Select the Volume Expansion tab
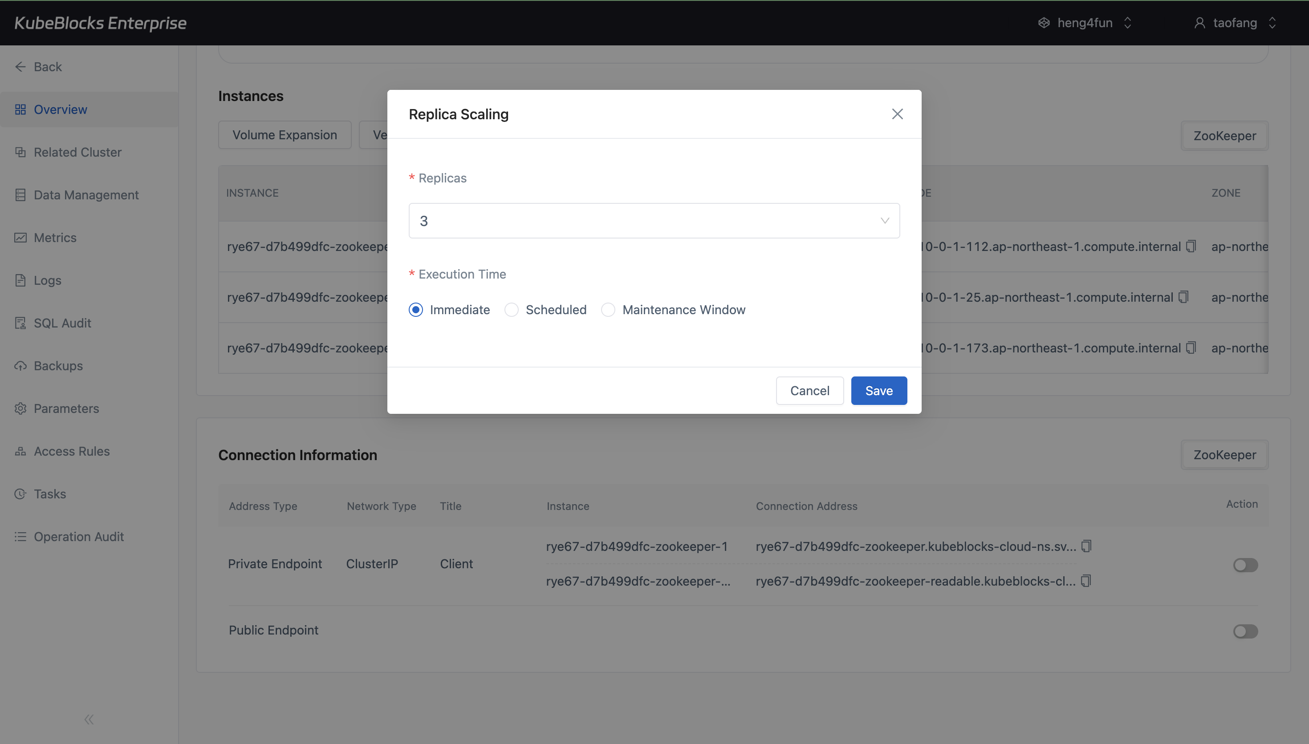 tap(284, 134)
